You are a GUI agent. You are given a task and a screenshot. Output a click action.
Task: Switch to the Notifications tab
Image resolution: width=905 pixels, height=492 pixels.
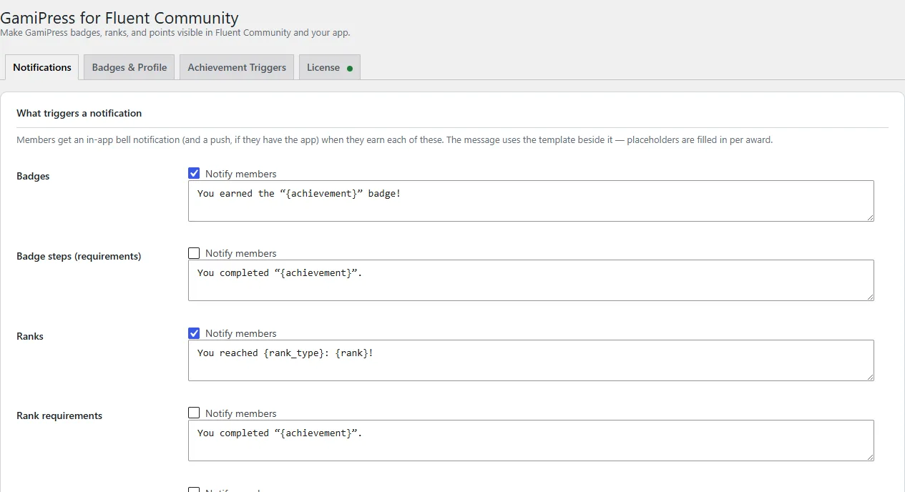[x=42, y=67]
